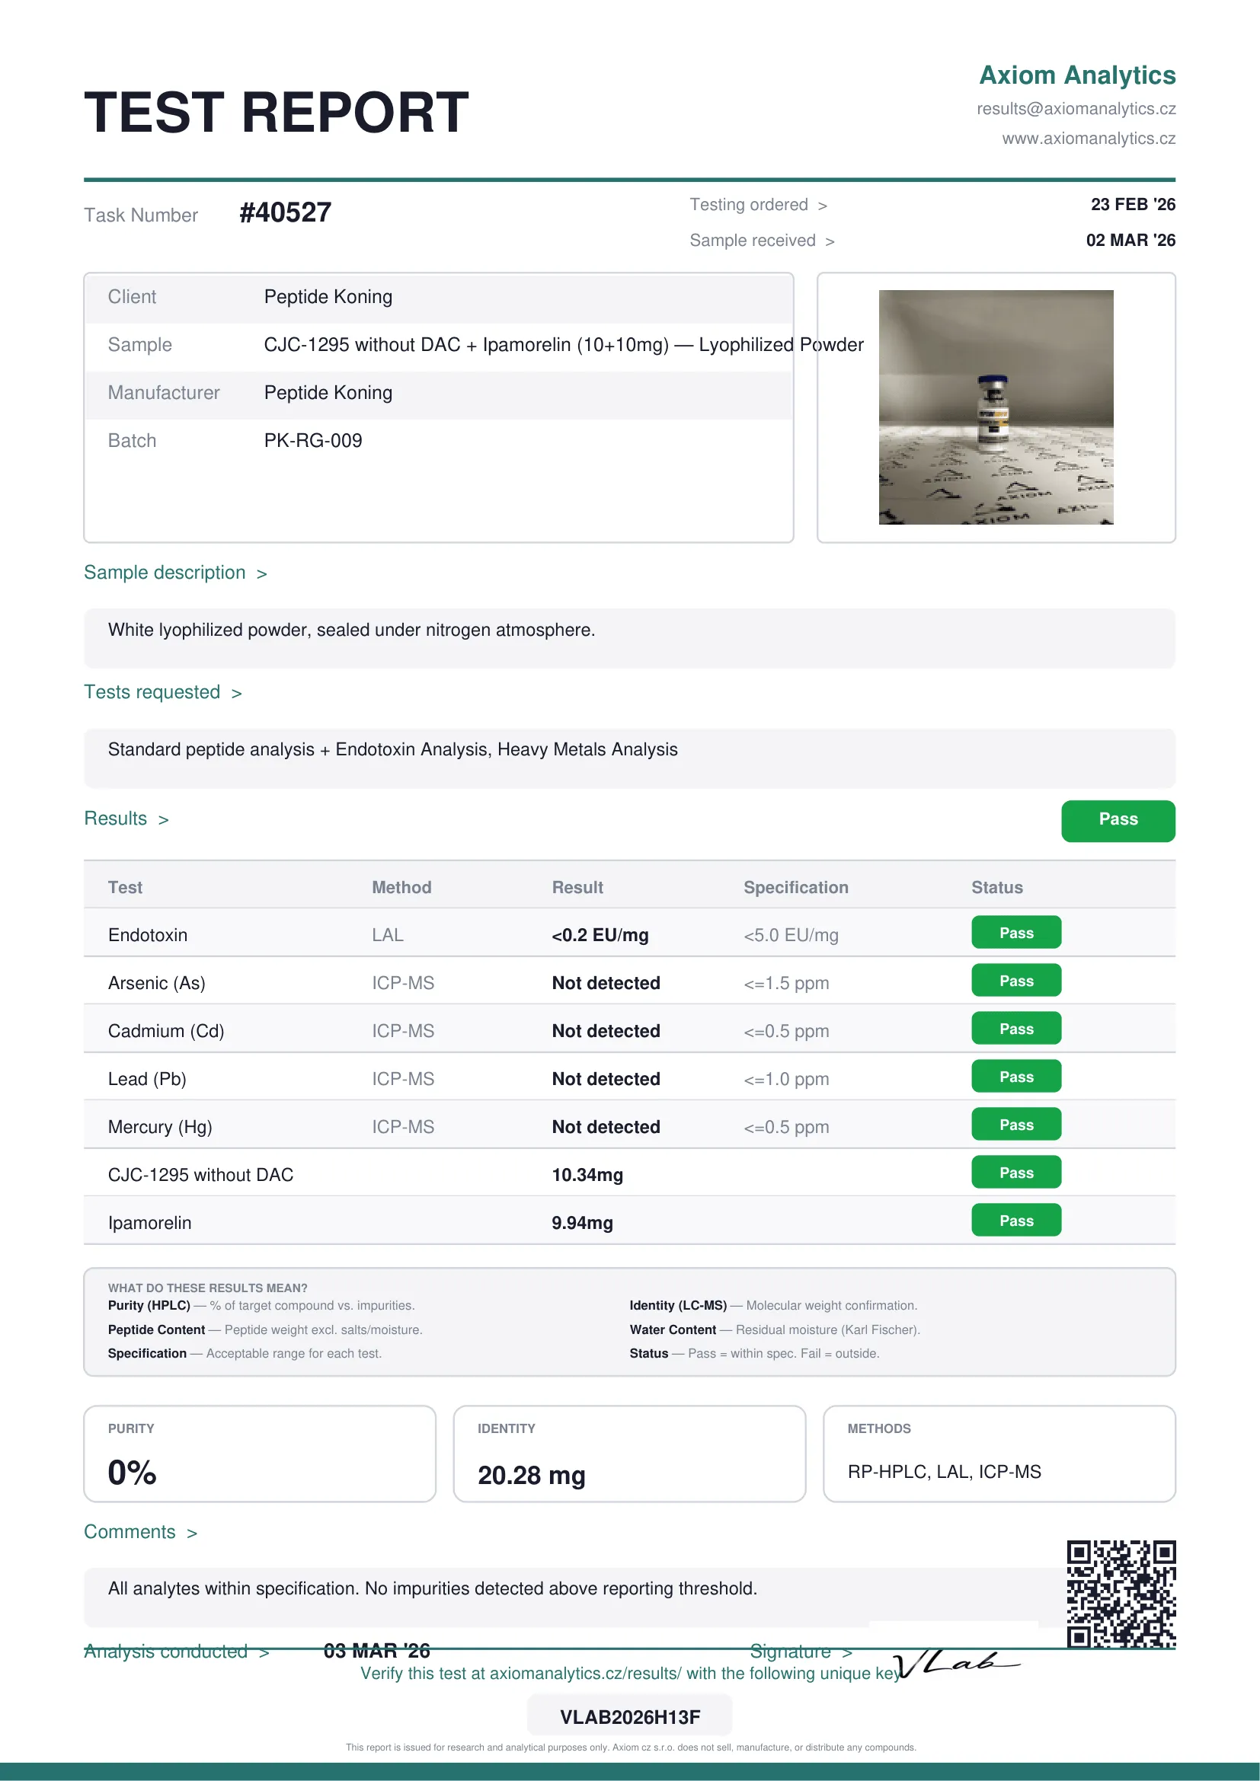
Task: Select the sample name CJC-1295 without DAC + Ipamorelin
Action: click(563, 344)
